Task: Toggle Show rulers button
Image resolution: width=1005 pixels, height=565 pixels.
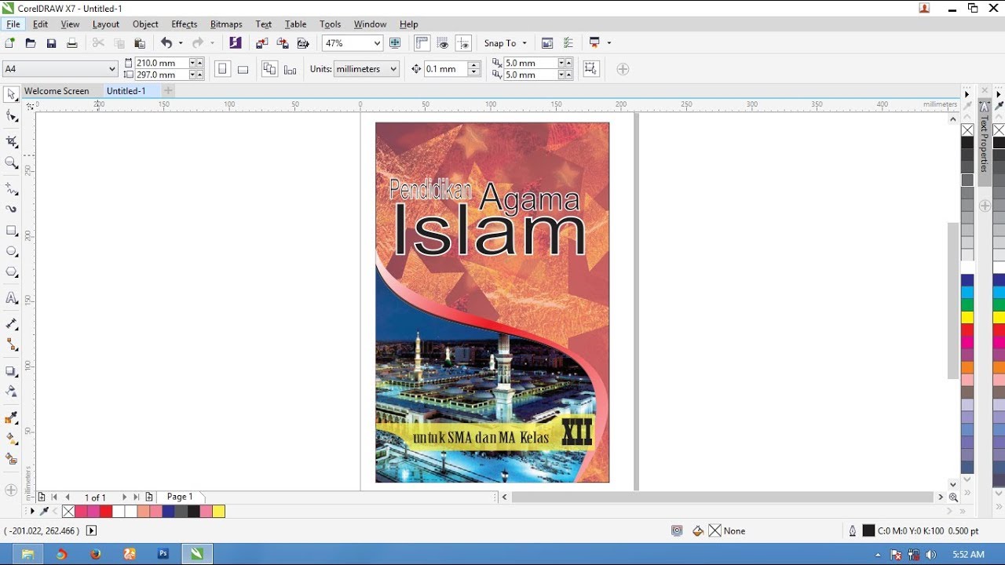Action: pyautogui.click(x=422, y=43)
